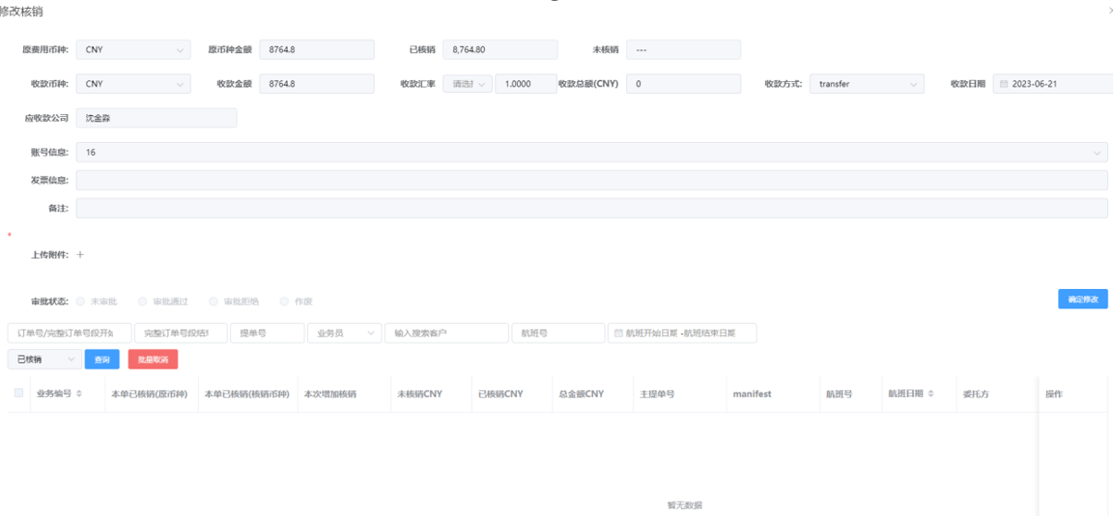Screen dimensions: 1113x516
Task: Expand the 账号信息 dropdown
Action: (591, 152)
